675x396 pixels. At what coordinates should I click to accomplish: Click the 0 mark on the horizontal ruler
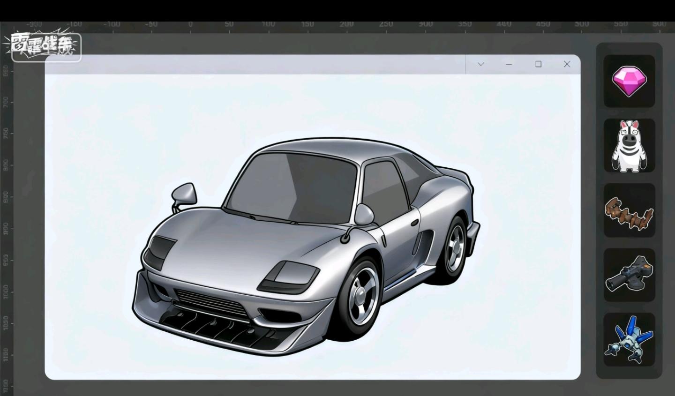click(190, 24)
